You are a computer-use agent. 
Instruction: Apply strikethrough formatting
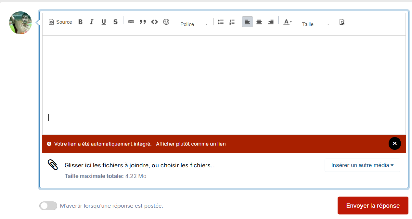pos(116,22)
